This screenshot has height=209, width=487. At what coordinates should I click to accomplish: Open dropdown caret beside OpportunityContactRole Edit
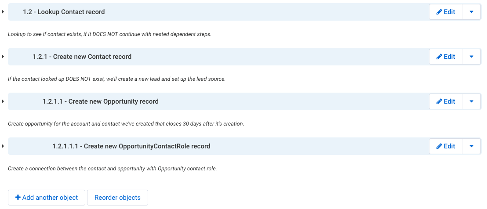pos(472,146)
